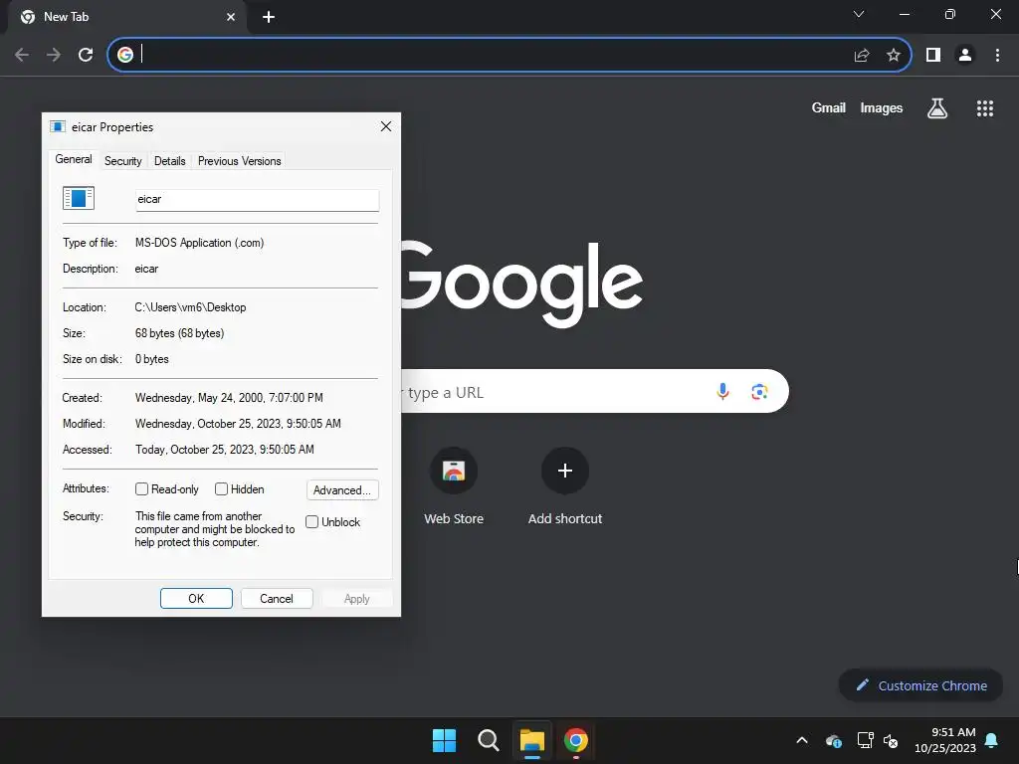Image resolution: width=1019 pixels, height=764 pixels.
Task: Open network status tray icon
Action: pyautogui.click(x=865, y=740)
